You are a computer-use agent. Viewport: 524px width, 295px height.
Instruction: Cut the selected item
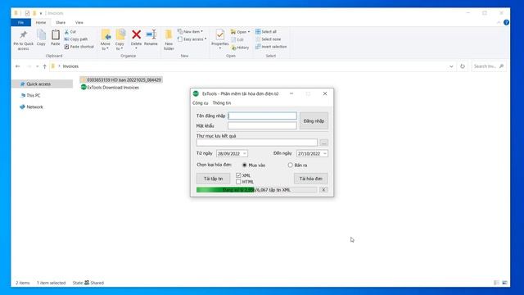click(x=70, y=32)
